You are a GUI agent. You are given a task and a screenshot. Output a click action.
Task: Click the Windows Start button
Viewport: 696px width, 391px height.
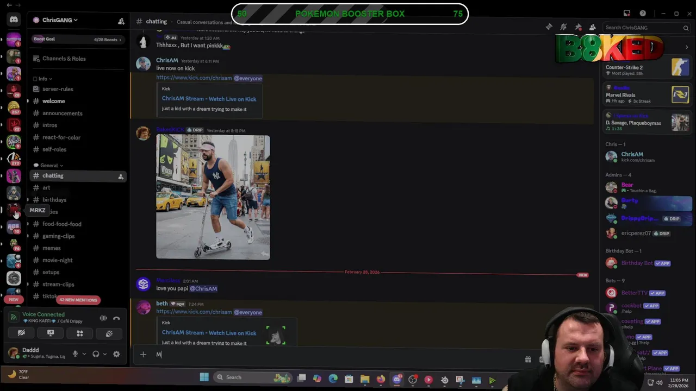pos(204,377)
